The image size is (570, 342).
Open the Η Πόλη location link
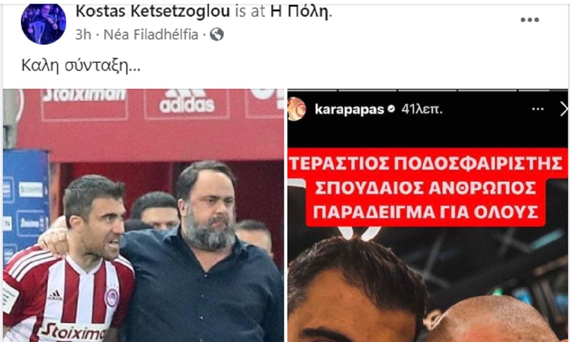[299, 11]
